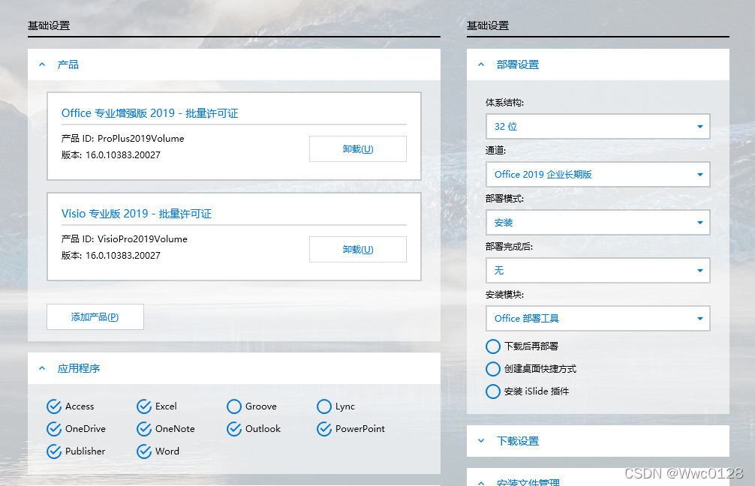The image size is (755, 486).
Task: Click the Office 专业增强版 2019 - 批量许可证 title
Action: [150, 113]
